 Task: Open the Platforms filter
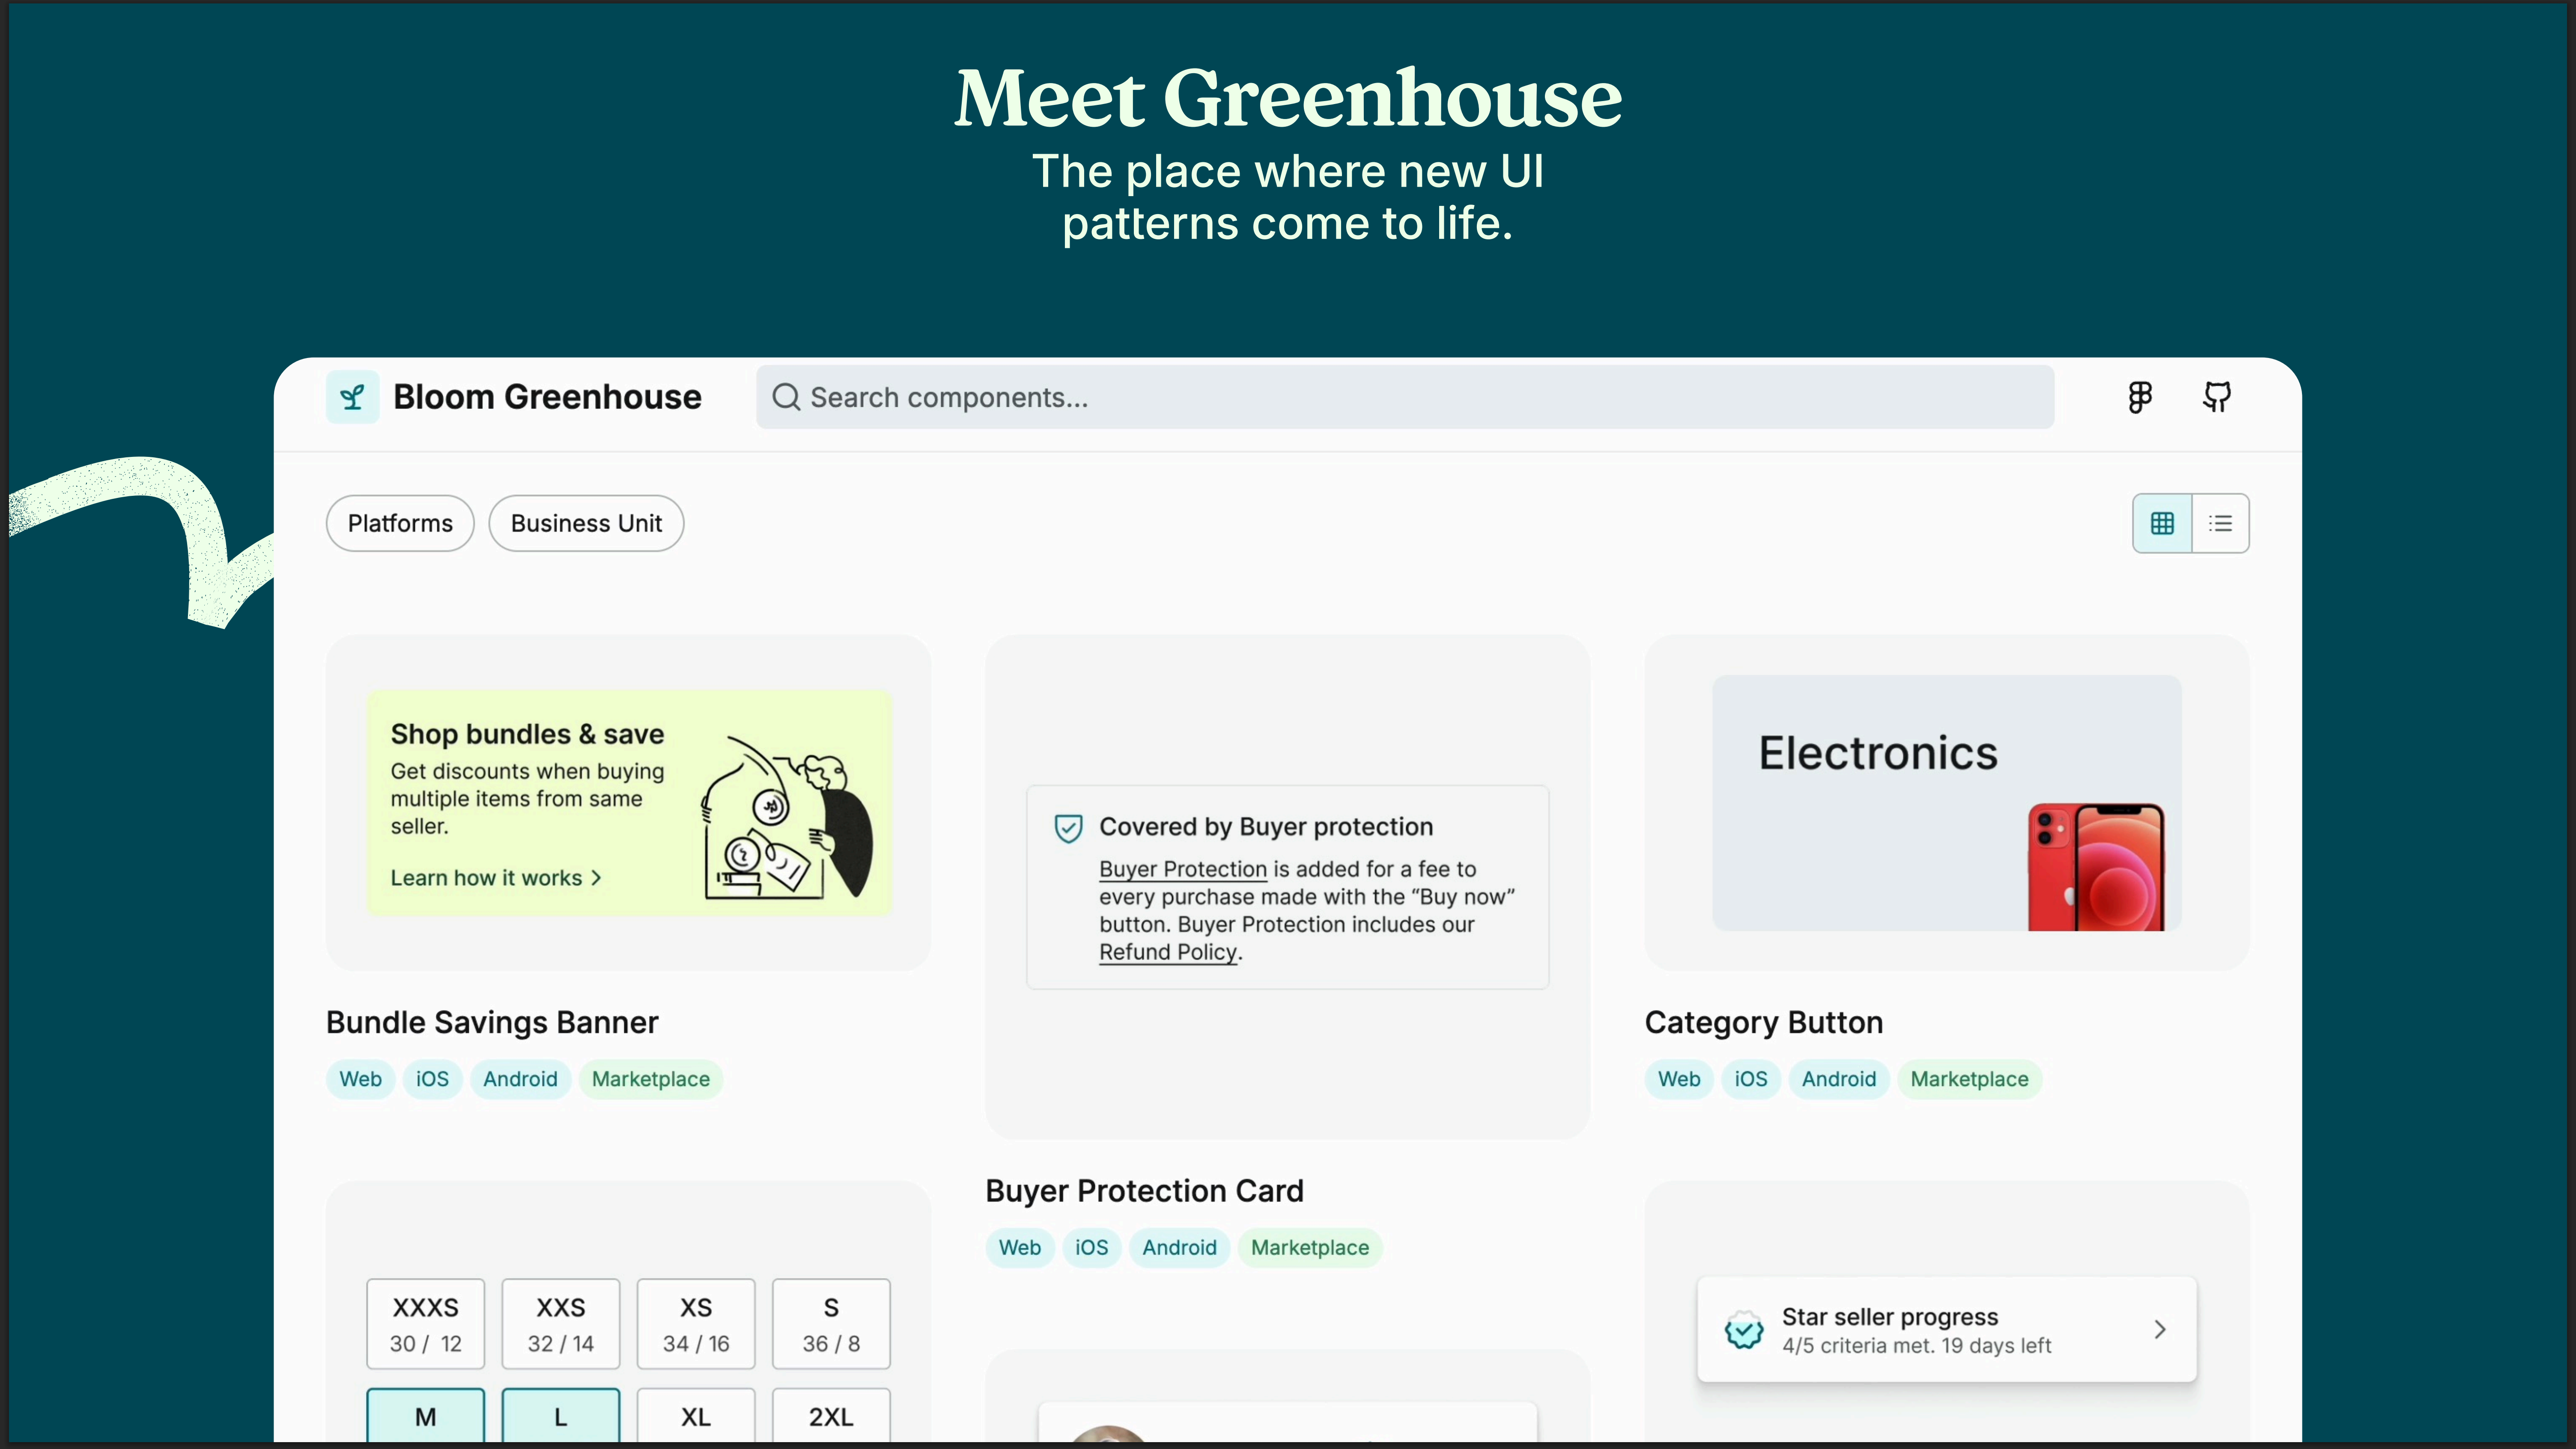point(400,523)
